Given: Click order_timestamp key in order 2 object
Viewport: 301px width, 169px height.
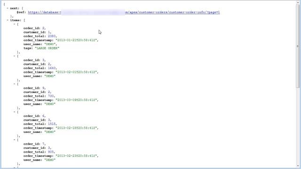Looking at the screenshot, I should point(39,40).
